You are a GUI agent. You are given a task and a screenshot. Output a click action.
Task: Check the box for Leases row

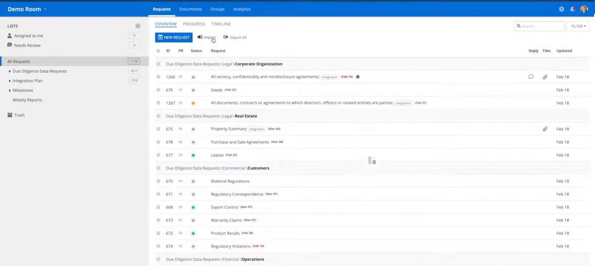(158, 155)
